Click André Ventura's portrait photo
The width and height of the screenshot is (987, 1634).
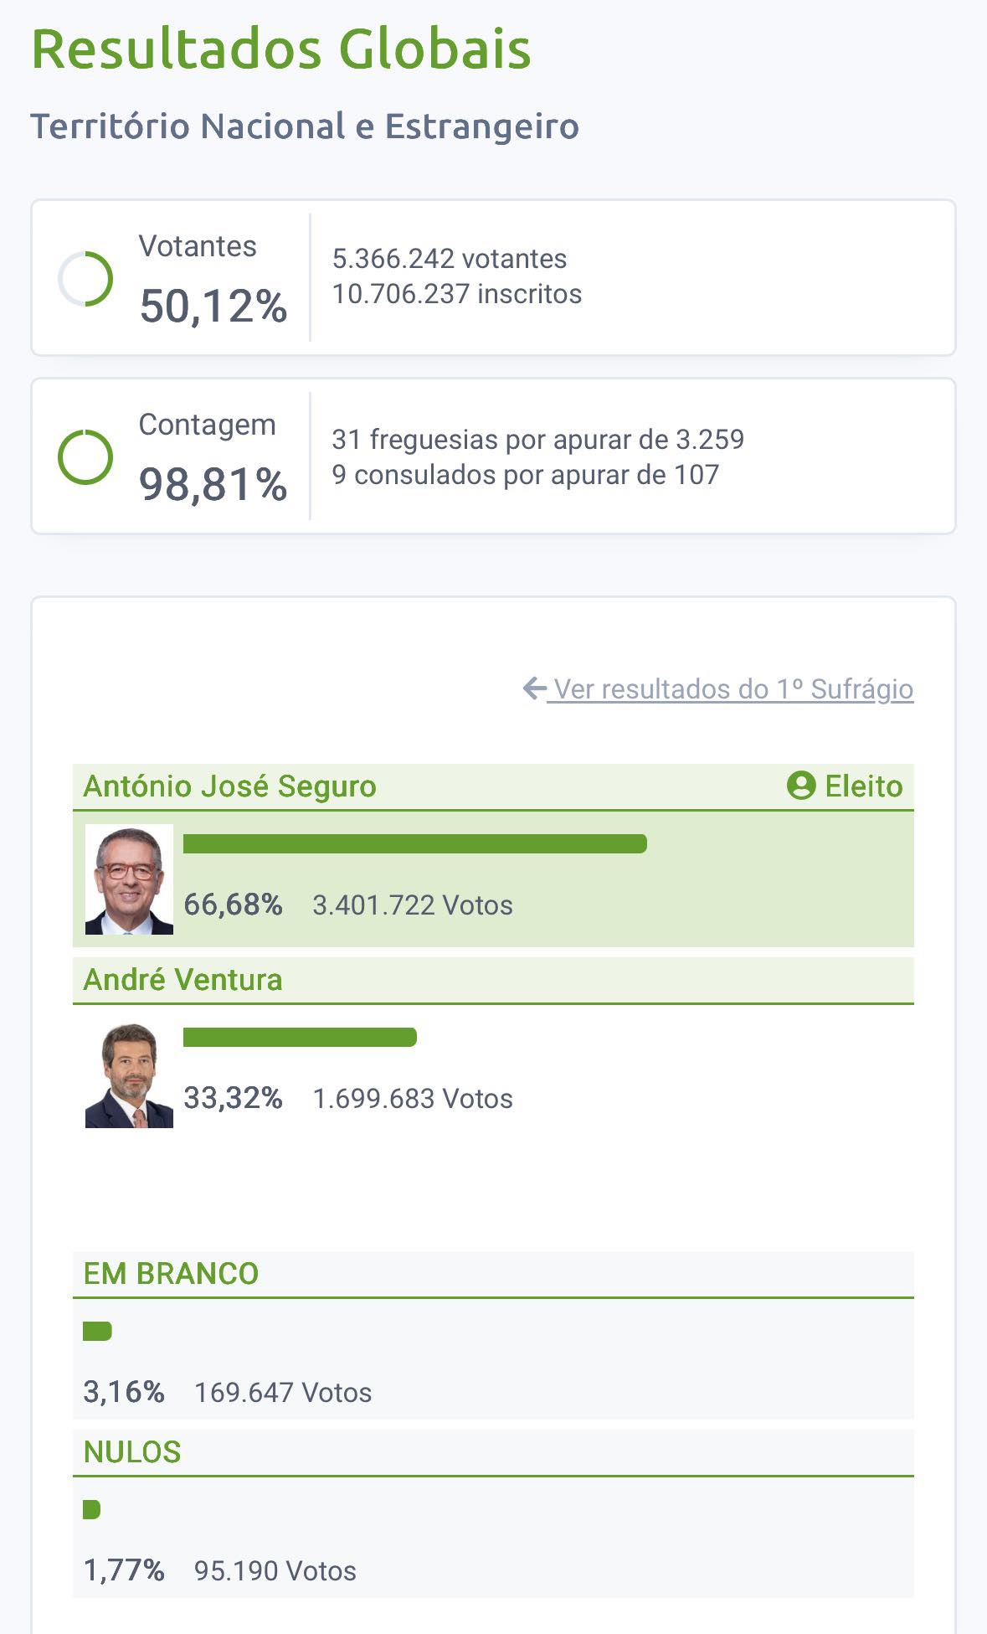129,1075
